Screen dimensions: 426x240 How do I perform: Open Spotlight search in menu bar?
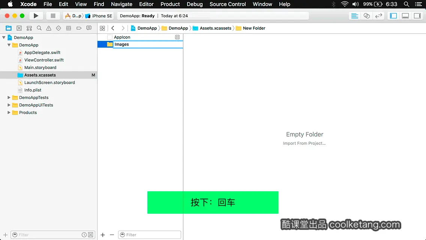point(406,4)
